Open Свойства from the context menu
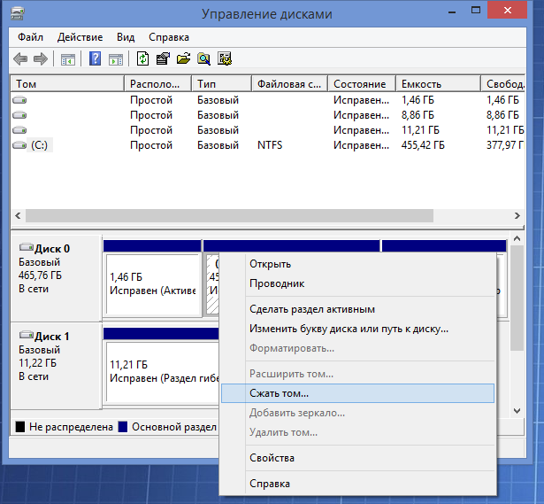 tap(357, 458)
